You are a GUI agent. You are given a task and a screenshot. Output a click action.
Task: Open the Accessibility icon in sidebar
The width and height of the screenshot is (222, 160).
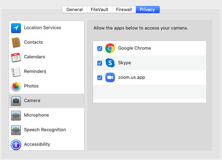coord(16,144)
